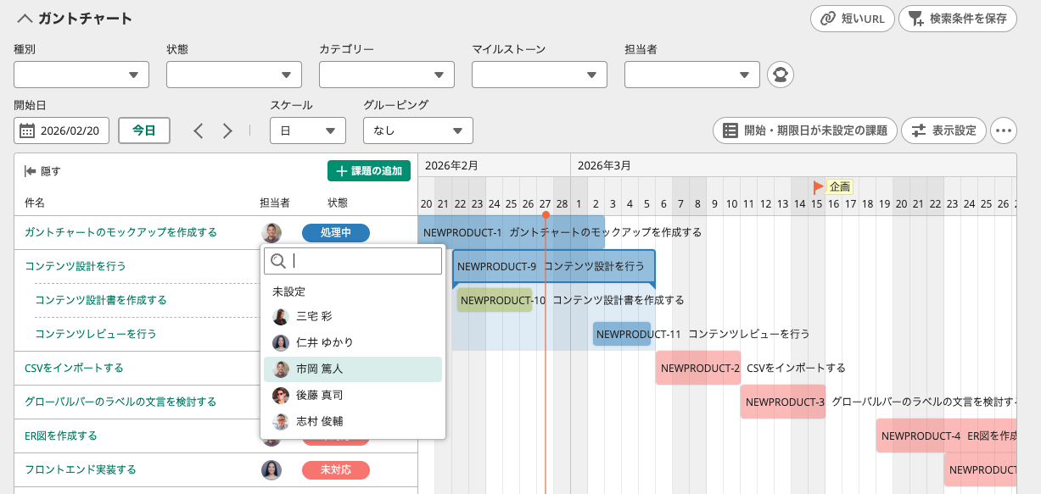Go to previous period arrow
This screenshot has height=494, width=1041.
[x=199, y=130]
